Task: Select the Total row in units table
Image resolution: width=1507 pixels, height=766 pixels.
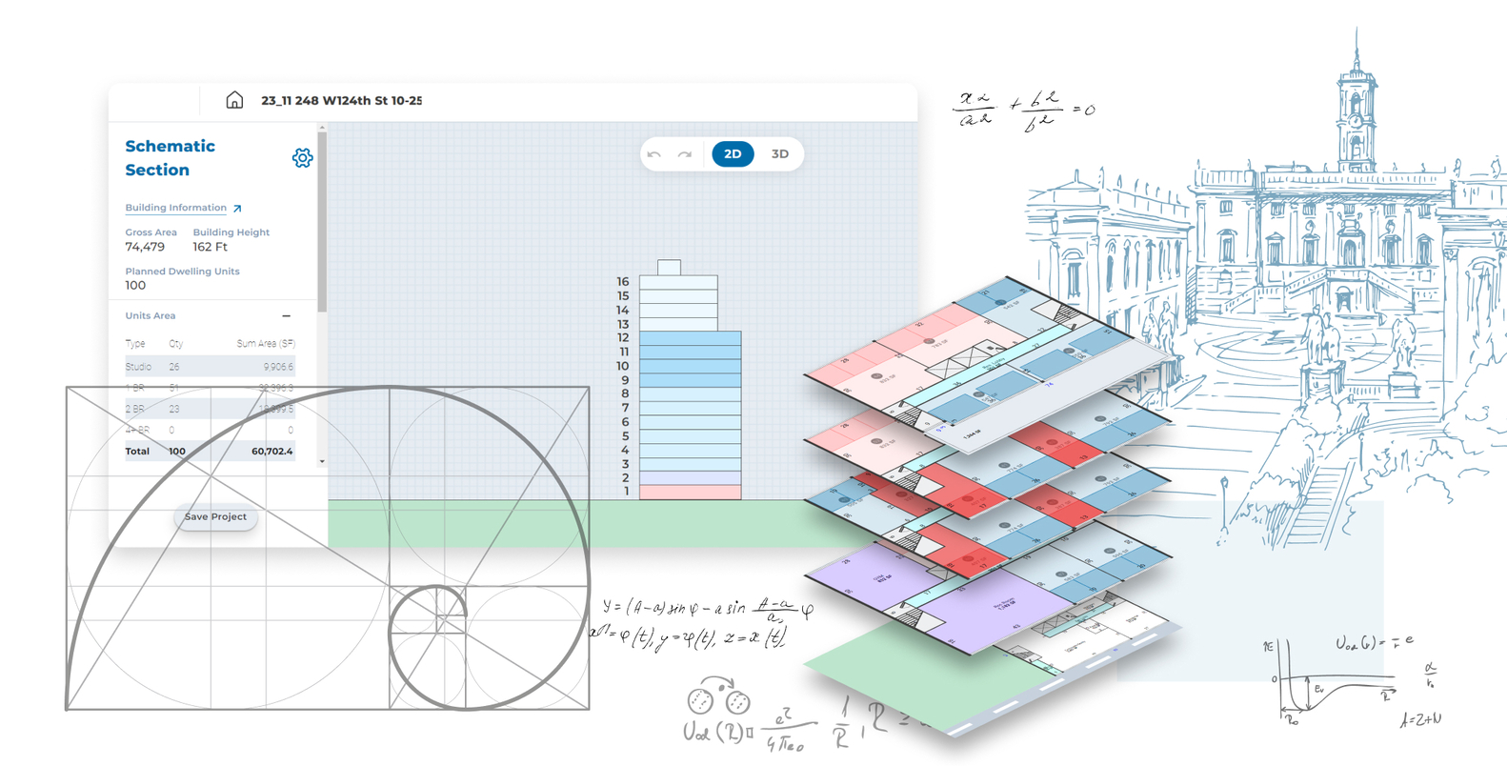Action: point(210,452)
